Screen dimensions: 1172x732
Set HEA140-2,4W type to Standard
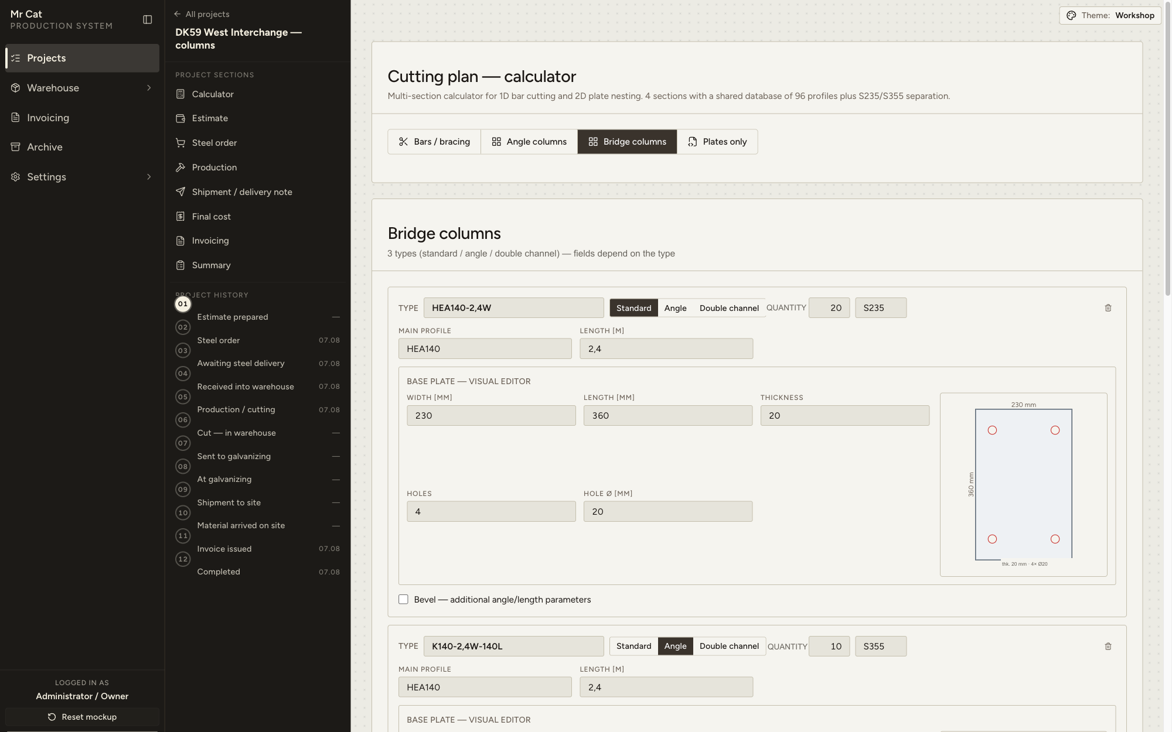tap(633, 308)
